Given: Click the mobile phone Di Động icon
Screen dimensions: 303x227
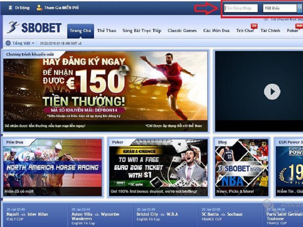Looking at the screenshot, I should pos(10,8).
